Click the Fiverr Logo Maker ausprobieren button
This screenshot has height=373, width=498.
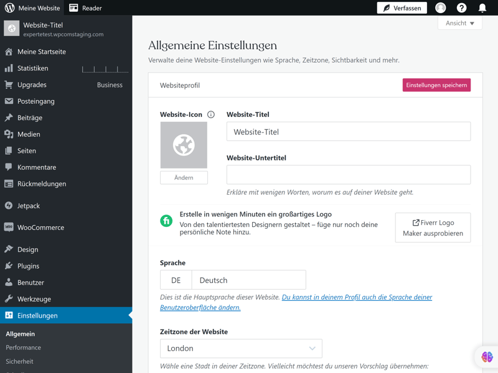coord(433,228)
